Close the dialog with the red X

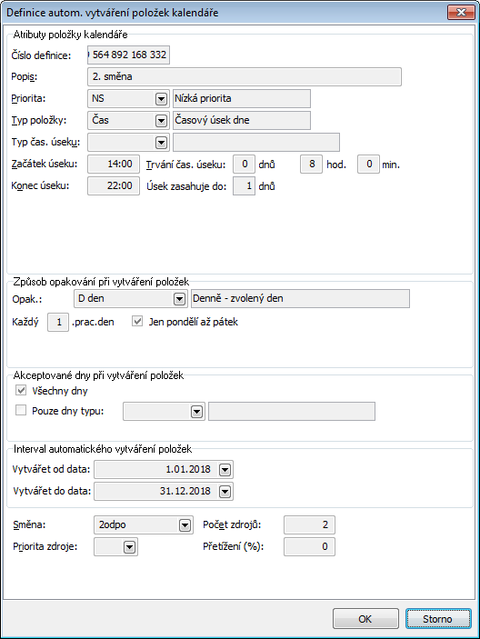coord(461,13)
